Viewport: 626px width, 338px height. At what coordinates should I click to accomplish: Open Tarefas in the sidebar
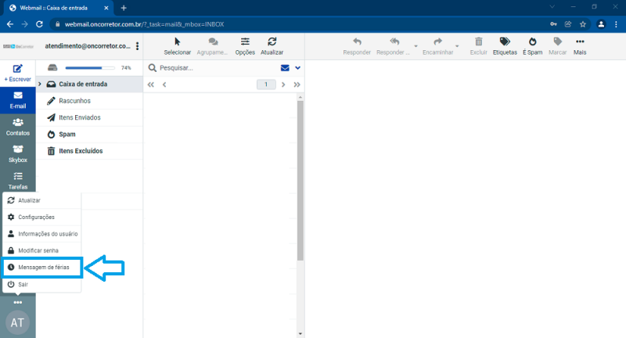coord(17,181)
